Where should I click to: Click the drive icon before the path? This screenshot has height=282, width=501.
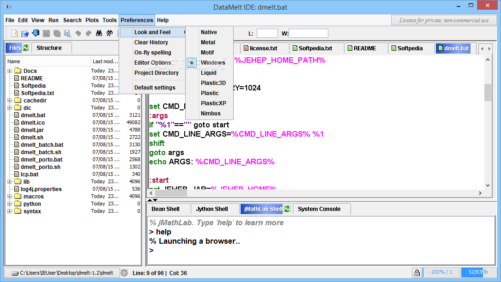pos(15,273)
